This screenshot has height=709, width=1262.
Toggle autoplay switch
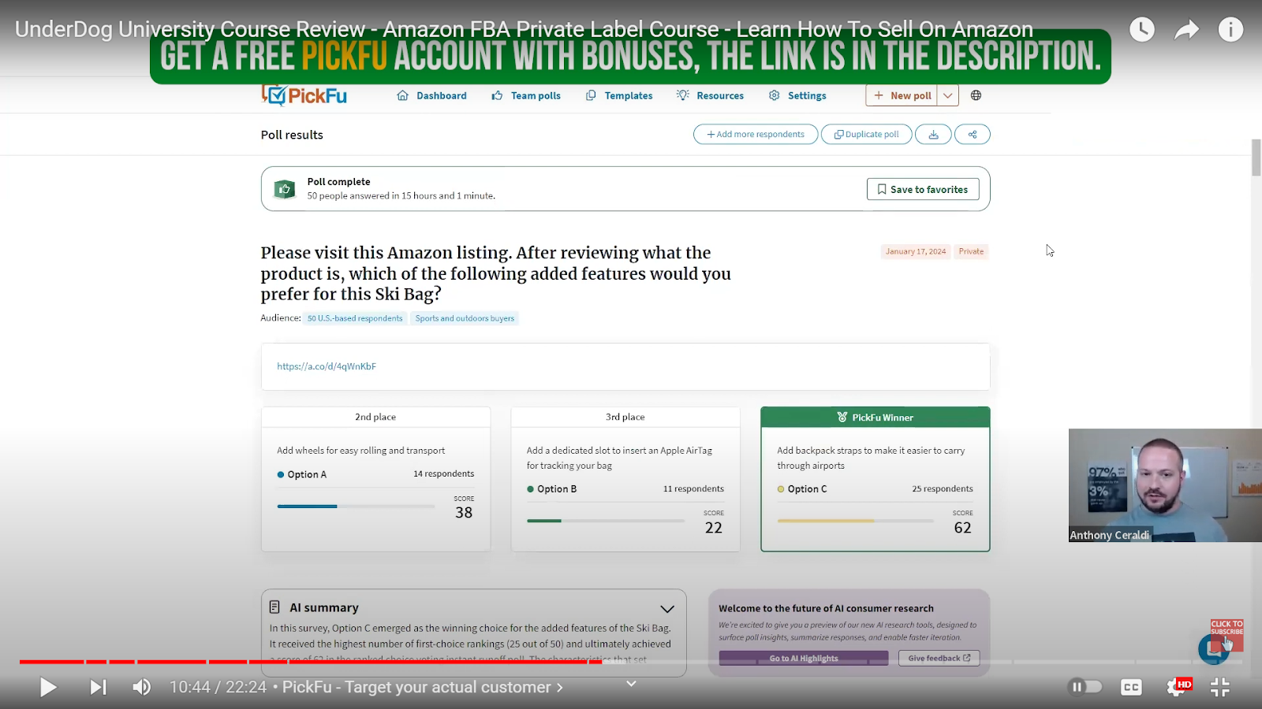1085,687
